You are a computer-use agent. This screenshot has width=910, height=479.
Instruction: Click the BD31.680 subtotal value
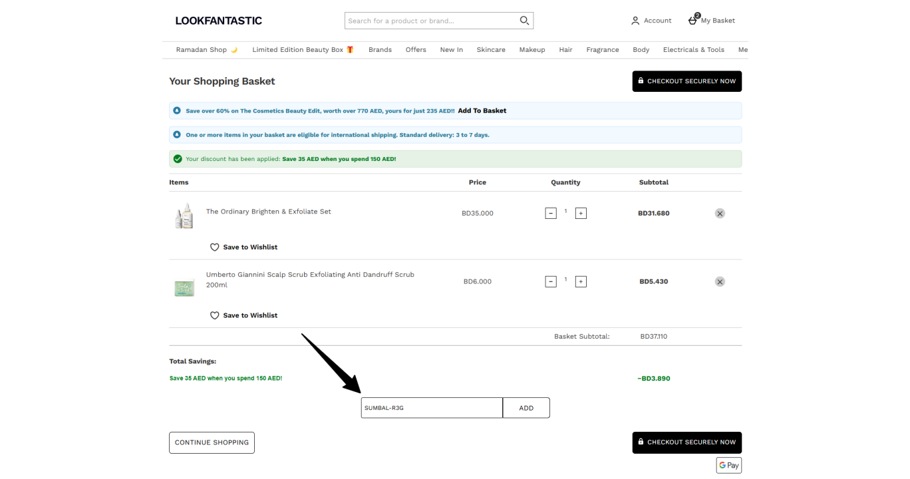pyautogui.click(x=654, y=214)
